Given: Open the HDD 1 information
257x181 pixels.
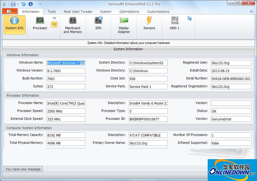Looking at the screenshot, I should [x=175, y=23].
